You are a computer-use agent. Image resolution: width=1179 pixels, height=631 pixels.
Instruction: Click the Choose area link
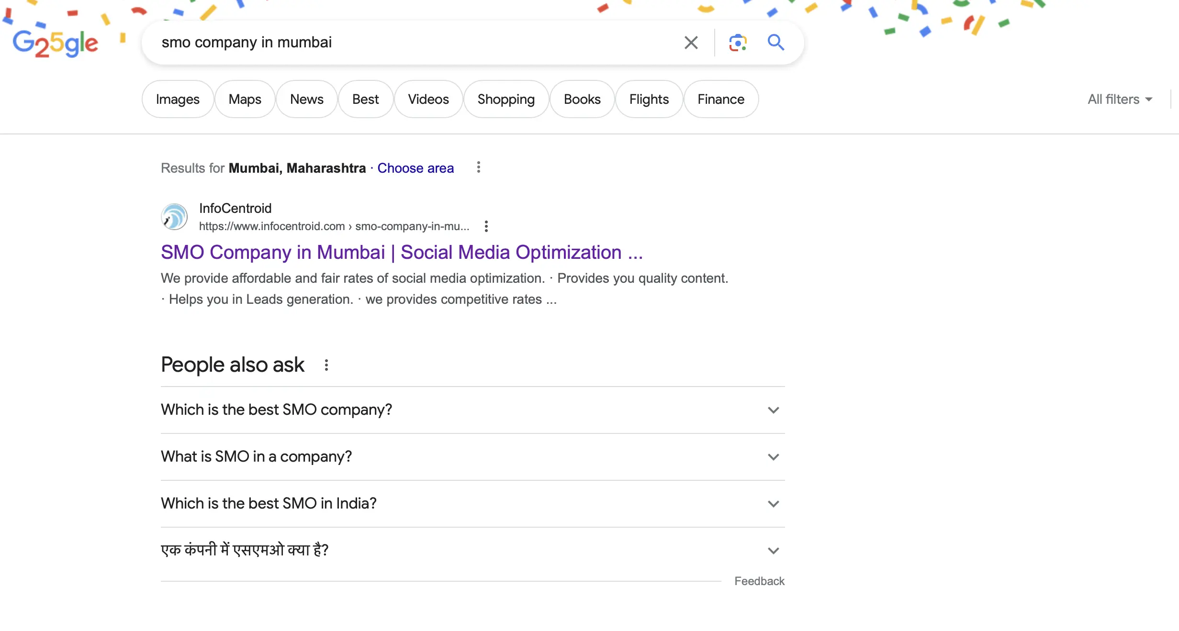[x=415, y=168]
